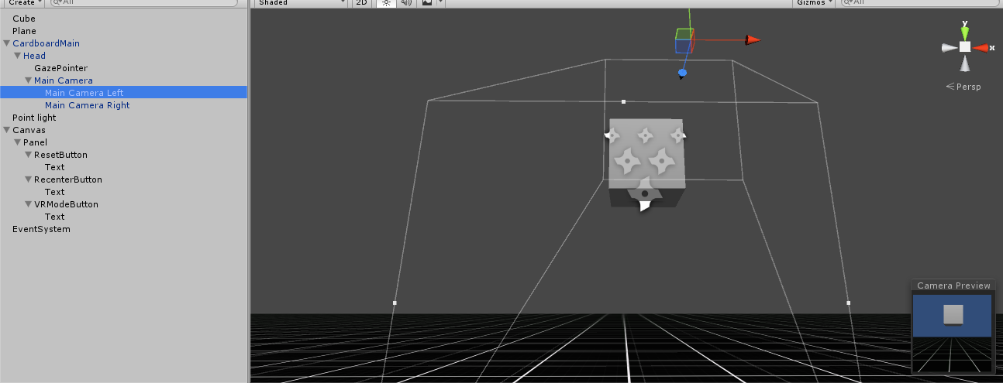Grab the blue Z-axis handle of move gizmo

pyautogui.click(x=682, y=74)
